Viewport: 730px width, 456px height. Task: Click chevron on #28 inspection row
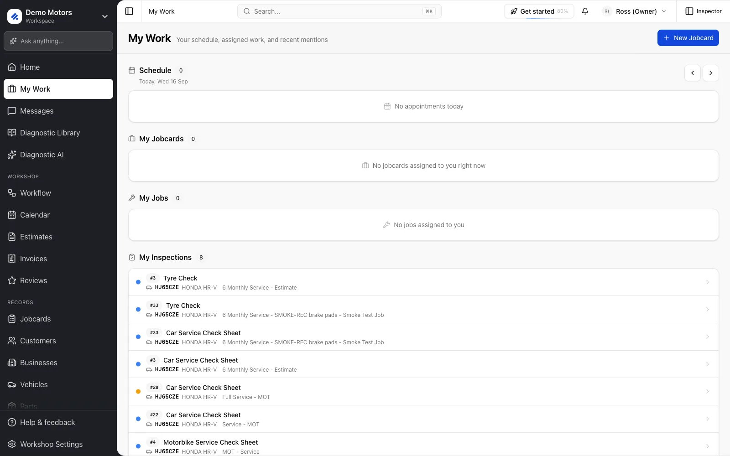click(x=708, y=392)
